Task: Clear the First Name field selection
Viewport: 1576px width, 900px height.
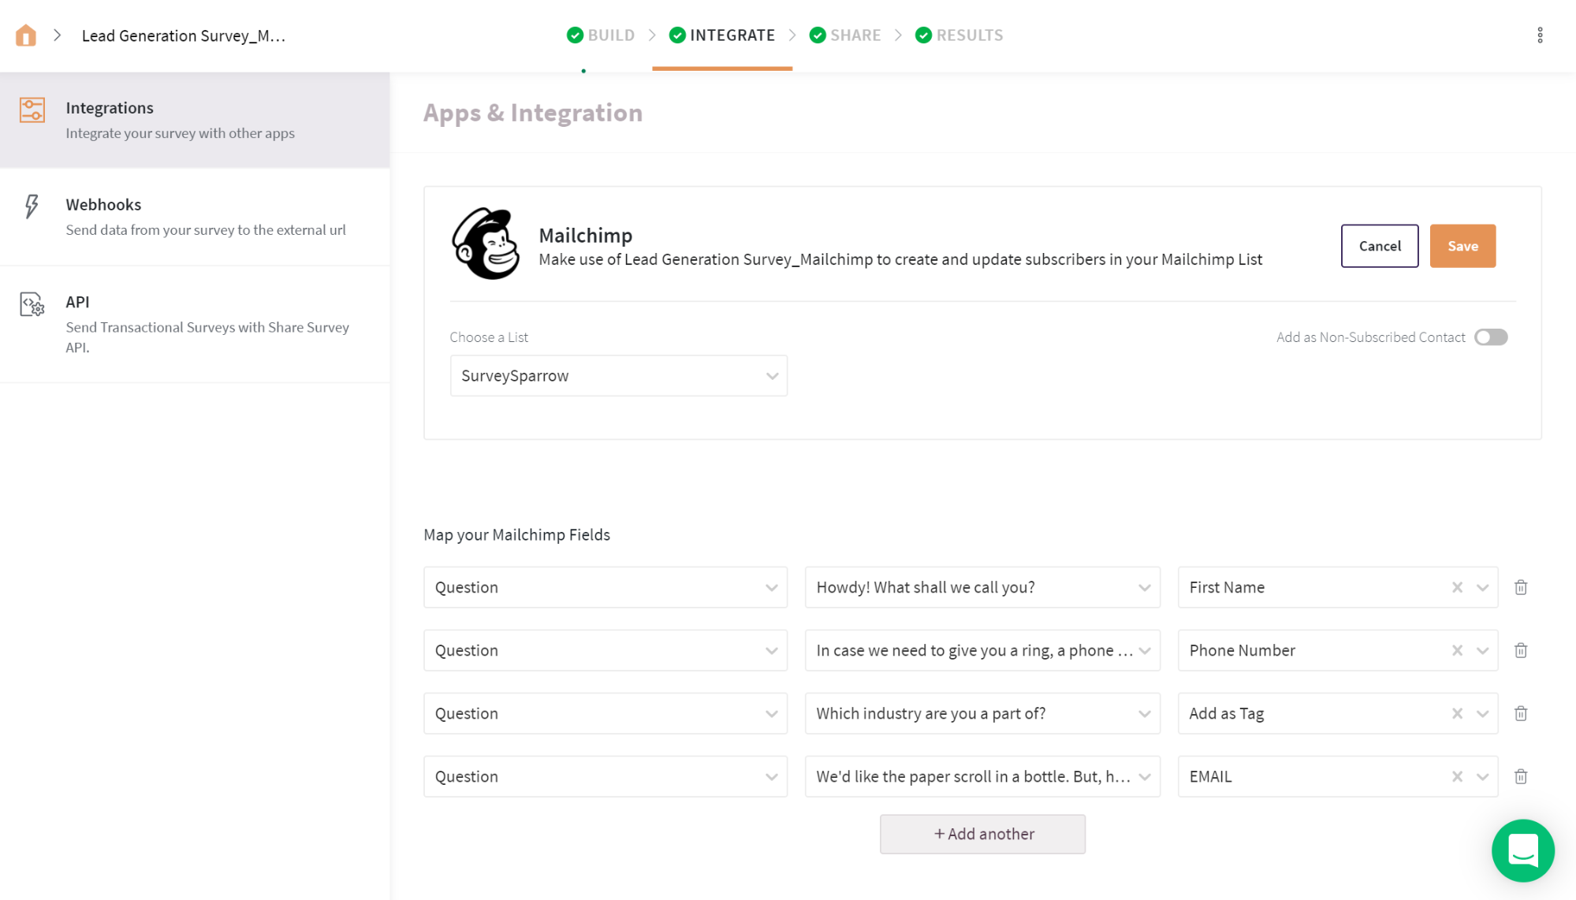Action: pyautogui.click(x=1457, y=587)
